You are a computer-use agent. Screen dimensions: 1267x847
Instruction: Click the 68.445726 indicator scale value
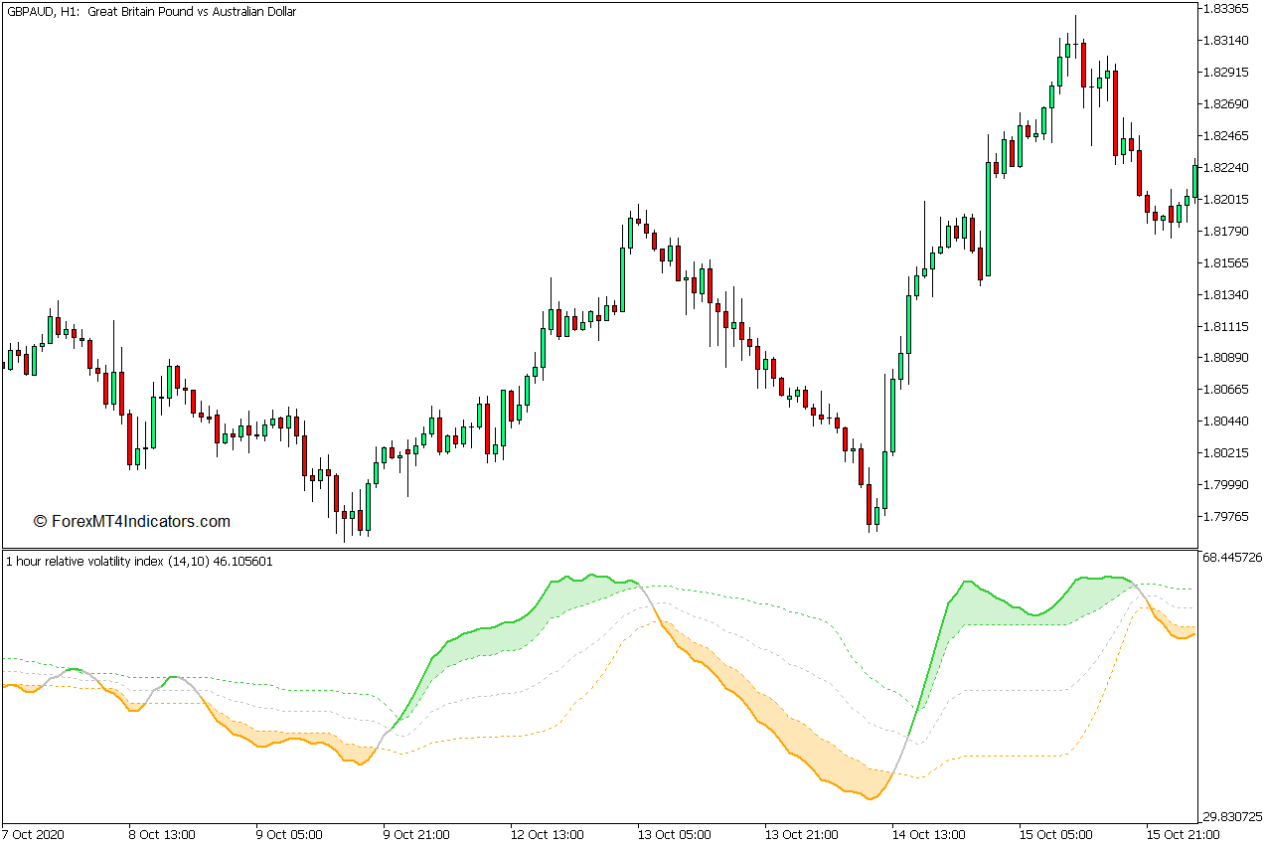coord(1231,558)
